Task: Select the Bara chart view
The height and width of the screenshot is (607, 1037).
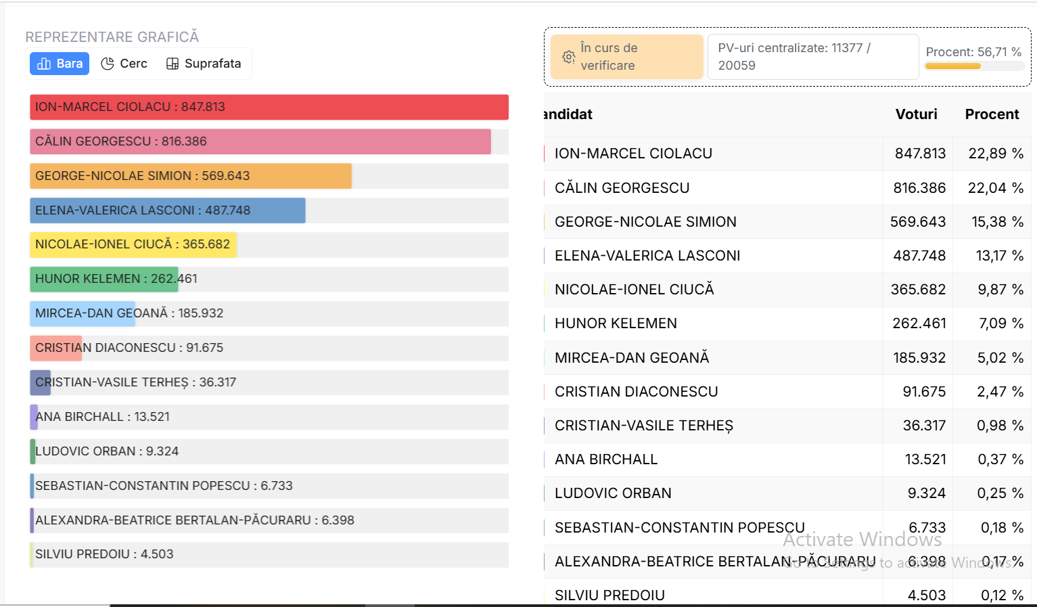Action: click(x=60, y=64)
